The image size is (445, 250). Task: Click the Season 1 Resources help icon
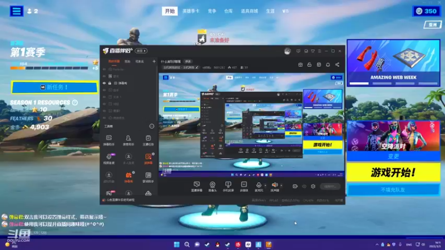pyautogui.click(x=75, y=102)
